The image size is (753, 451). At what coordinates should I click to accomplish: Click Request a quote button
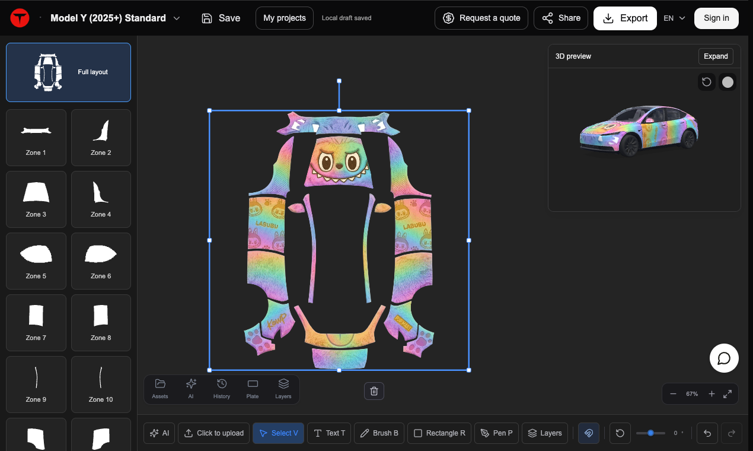tap(481, 18)
